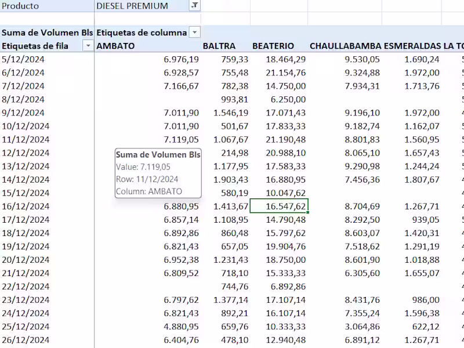464x348 pixels.
Task: Select the BALTRA column header
Action: tap(219, 46)
